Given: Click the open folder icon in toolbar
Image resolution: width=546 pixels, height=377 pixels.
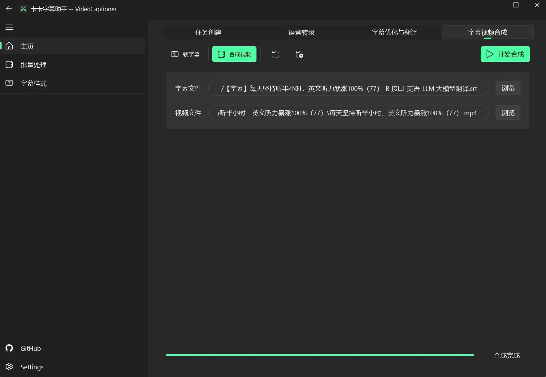Looking at the screenshot, I should tap(275, 54).
